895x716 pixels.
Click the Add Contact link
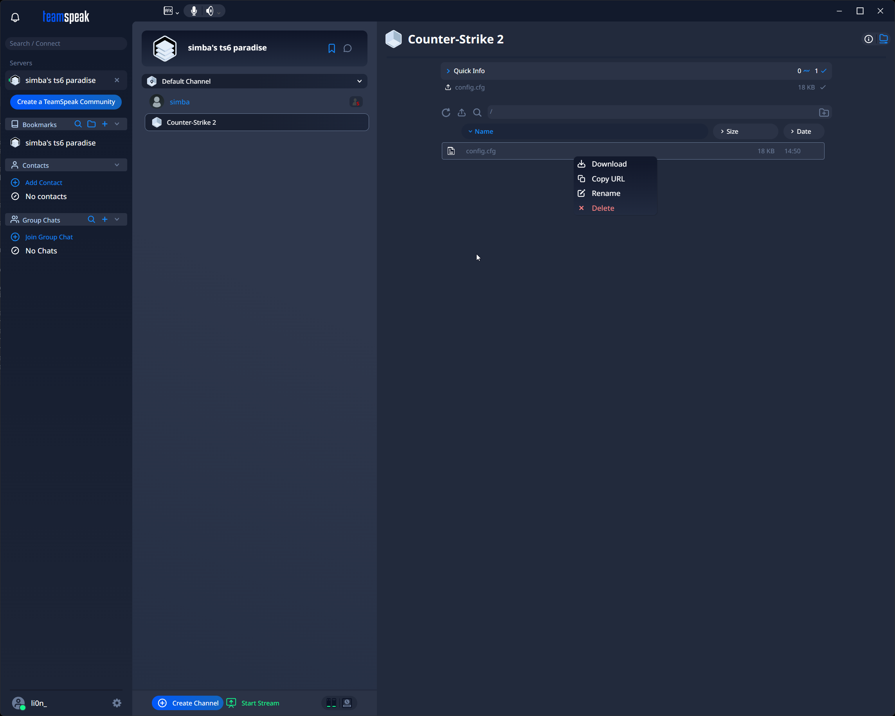(x=43, y=183)
